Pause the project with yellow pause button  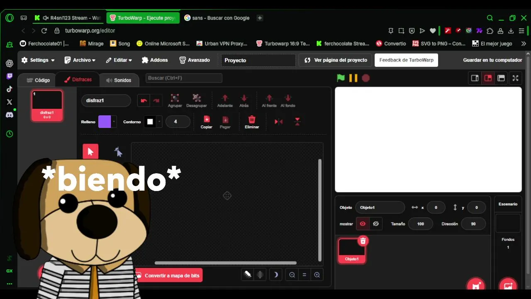353,78
